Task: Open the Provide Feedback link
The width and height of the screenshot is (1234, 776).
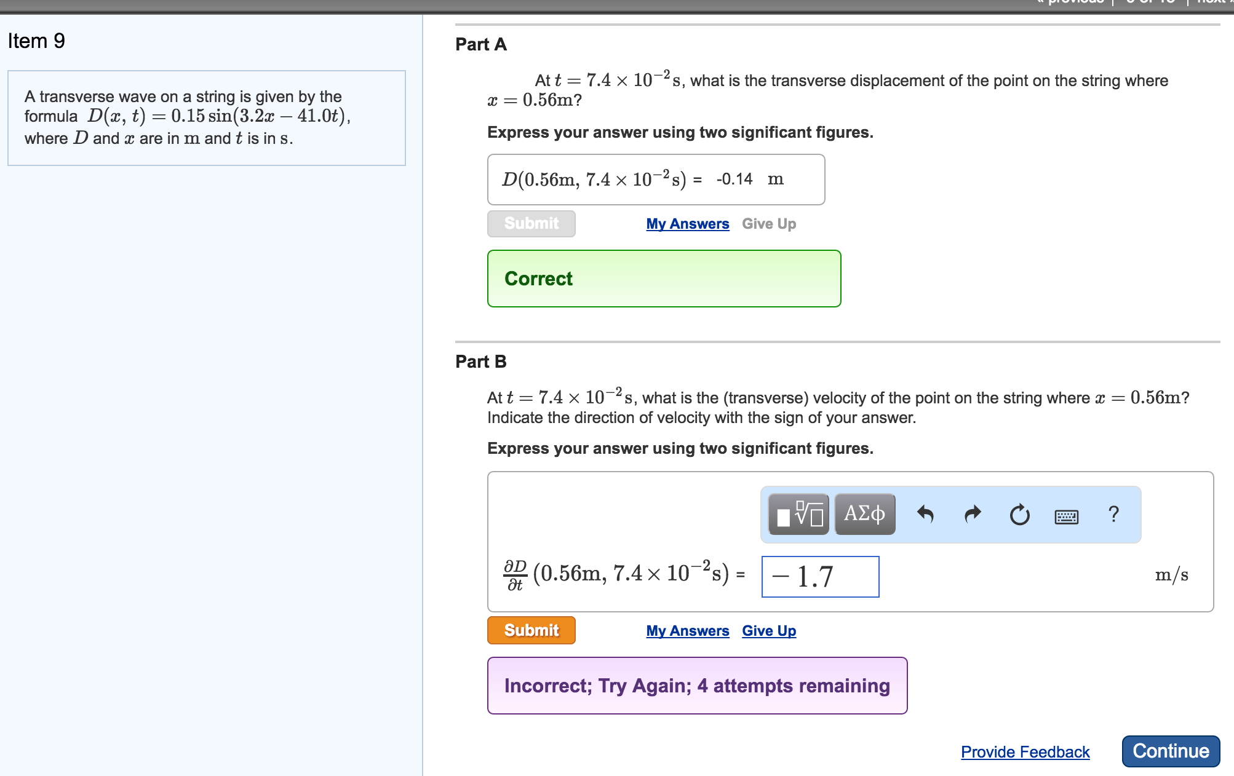Action: (x=1025, y=752)
